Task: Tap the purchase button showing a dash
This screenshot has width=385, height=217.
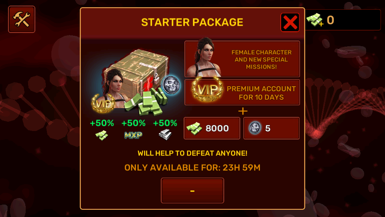Action: tap(192, 190)
